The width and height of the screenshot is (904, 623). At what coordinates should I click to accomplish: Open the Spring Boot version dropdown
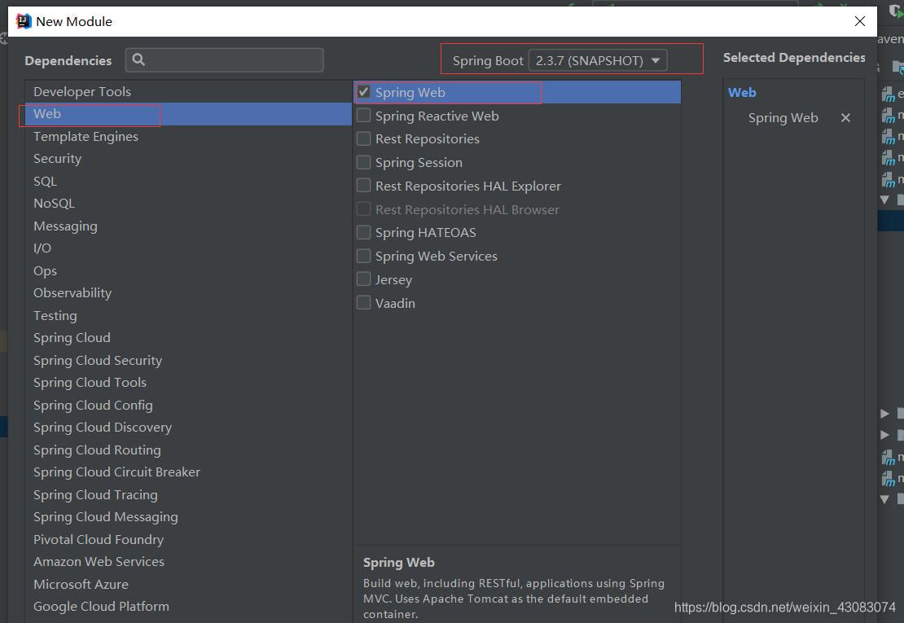click(598, 60)
